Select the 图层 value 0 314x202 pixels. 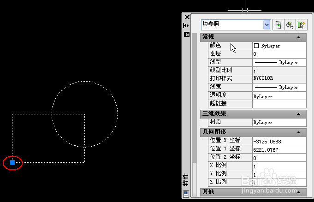pos(279,54)
